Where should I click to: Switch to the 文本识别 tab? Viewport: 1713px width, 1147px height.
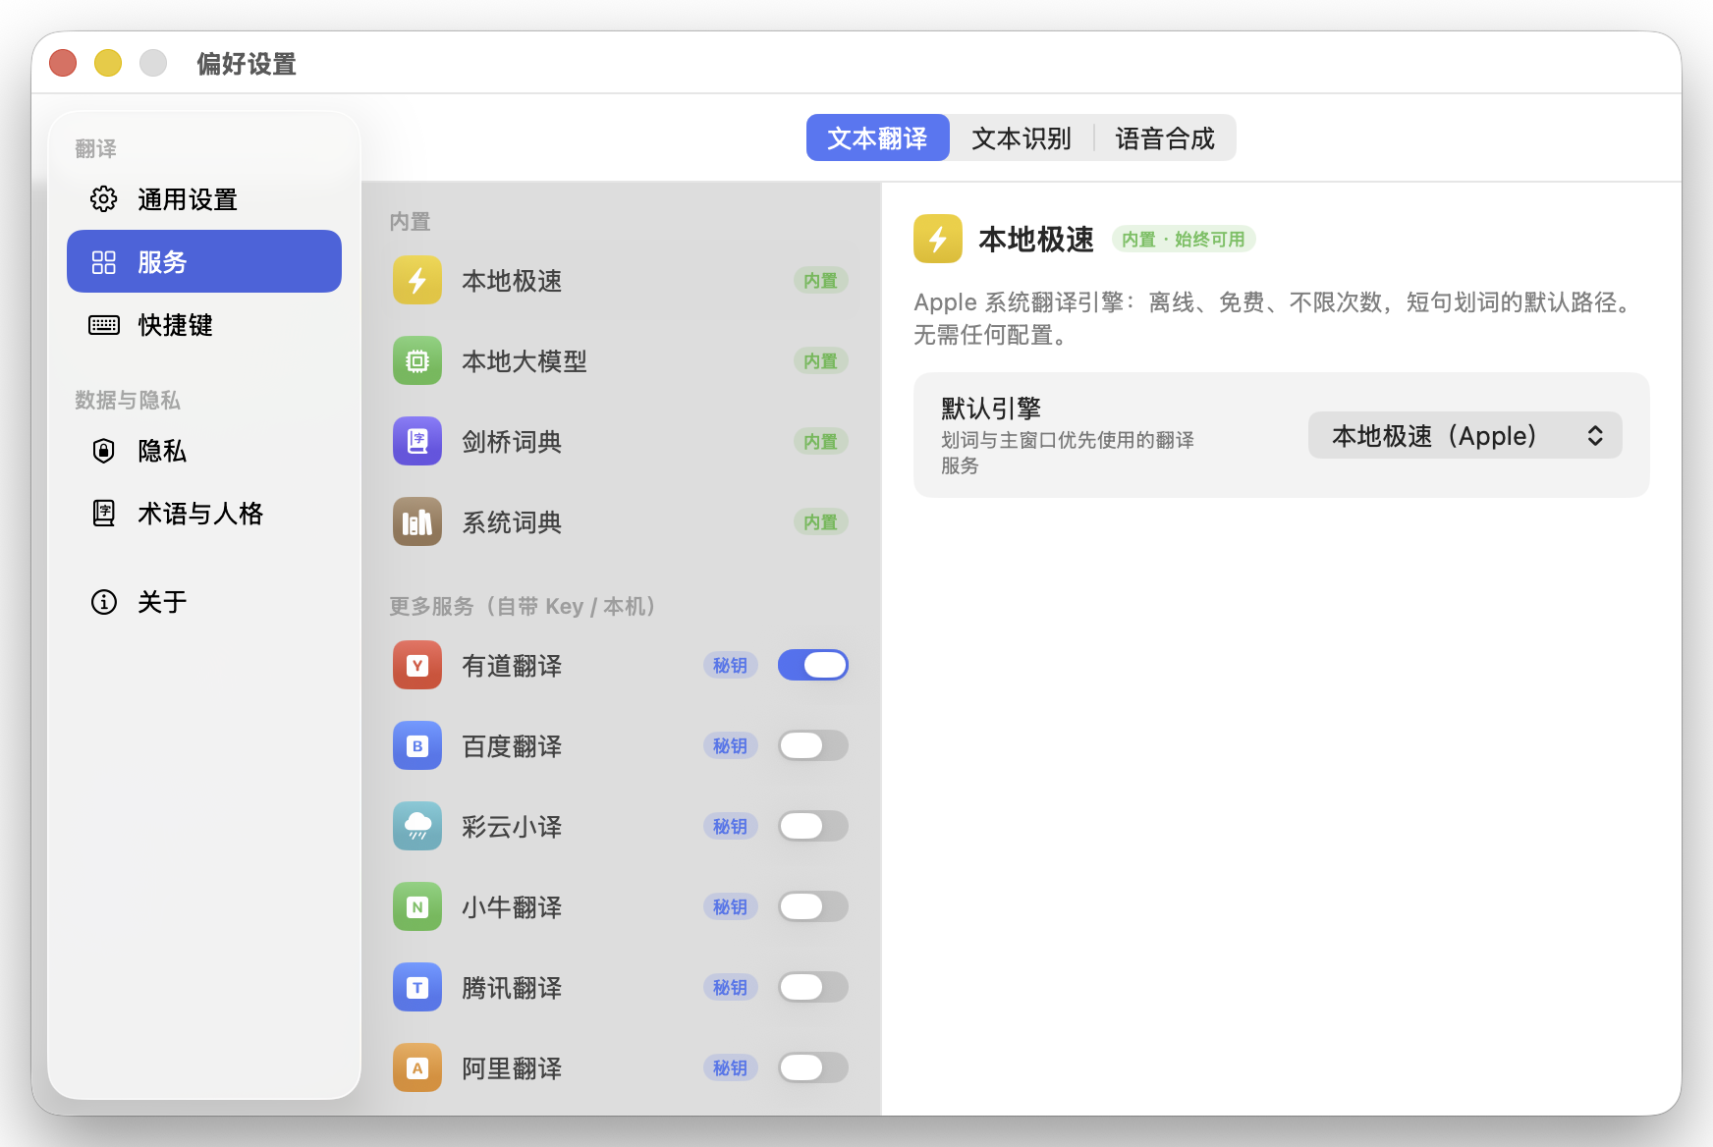1022,137
